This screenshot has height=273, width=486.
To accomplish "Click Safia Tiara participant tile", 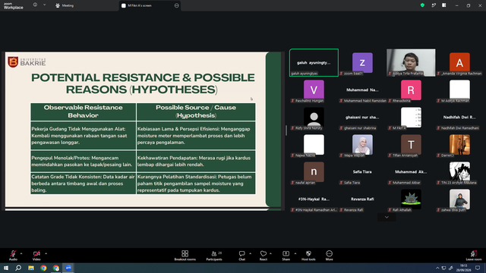I will (362, 171).
